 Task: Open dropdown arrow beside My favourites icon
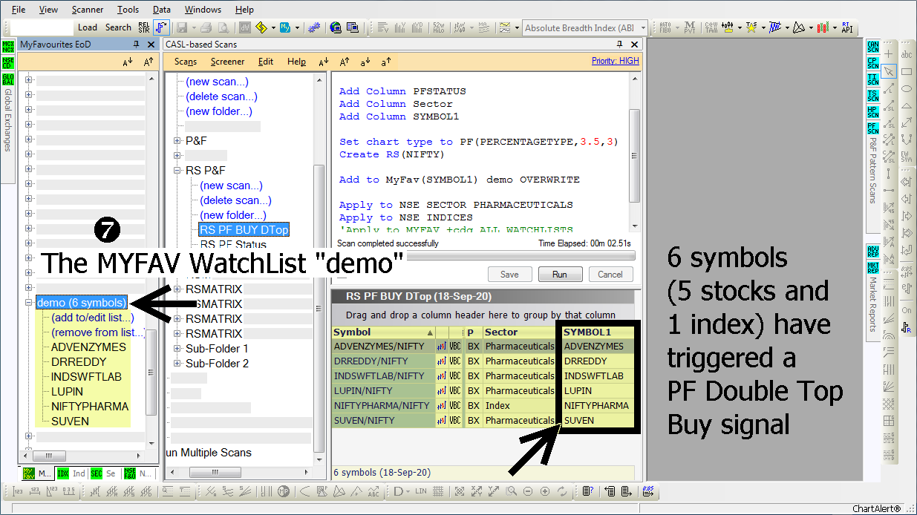tap(297, 27)
